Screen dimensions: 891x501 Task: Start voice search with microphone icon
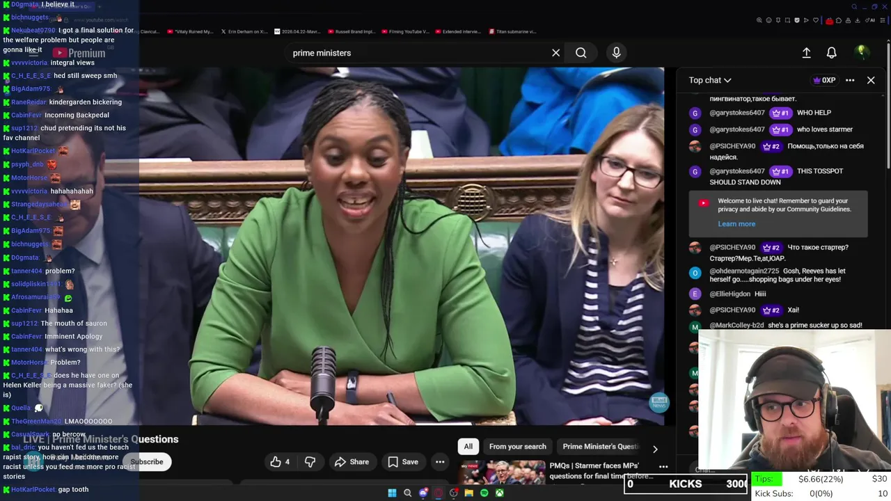[x=616, y=53]
